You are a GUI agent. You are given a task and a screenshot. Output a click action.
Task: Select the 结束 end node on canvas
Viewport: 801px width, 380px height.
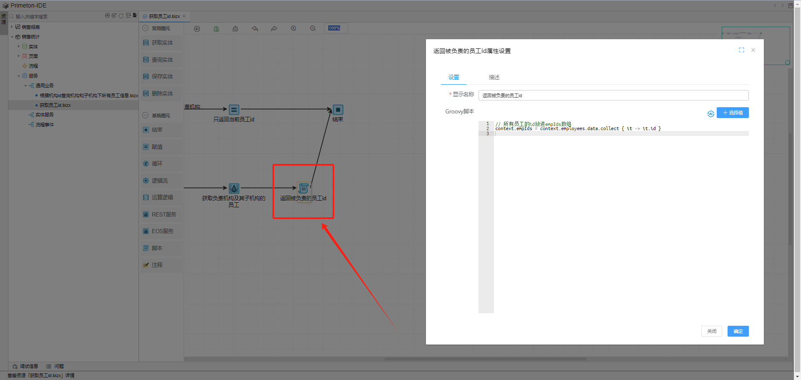pos(338,110)
